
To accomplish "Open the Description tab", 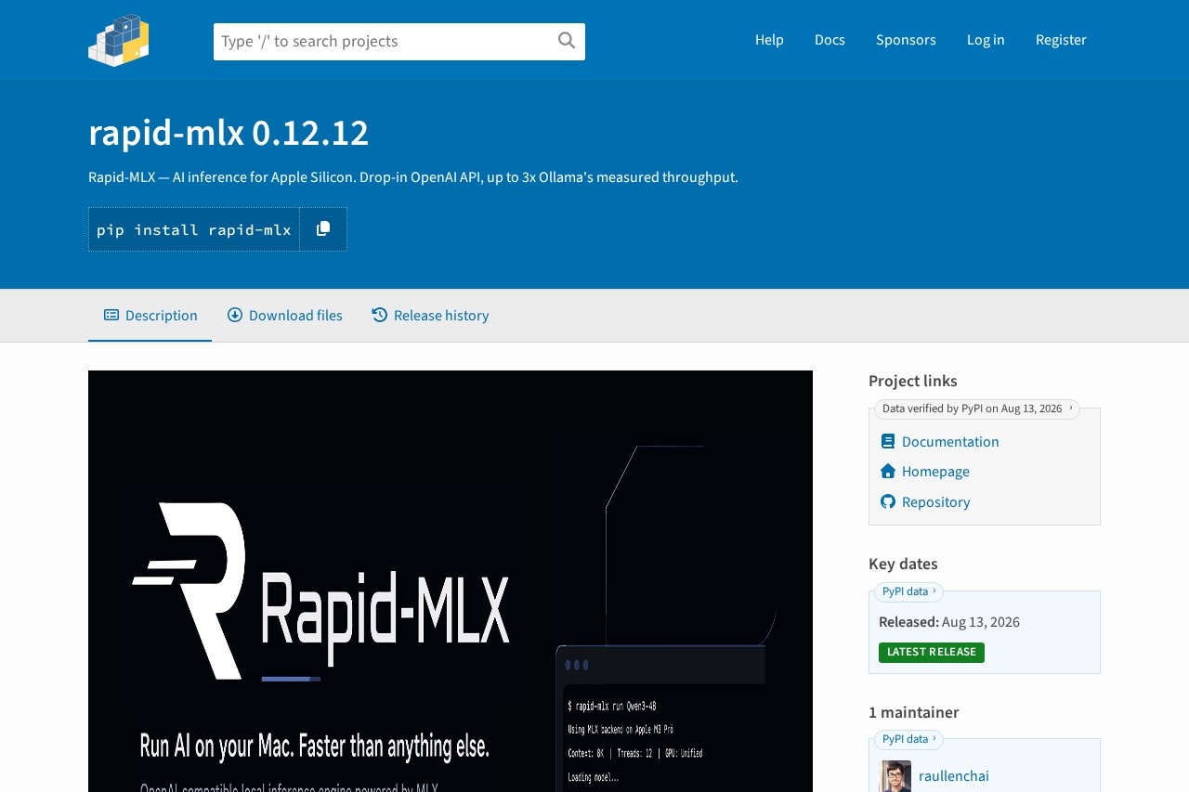I will point(150,316).
